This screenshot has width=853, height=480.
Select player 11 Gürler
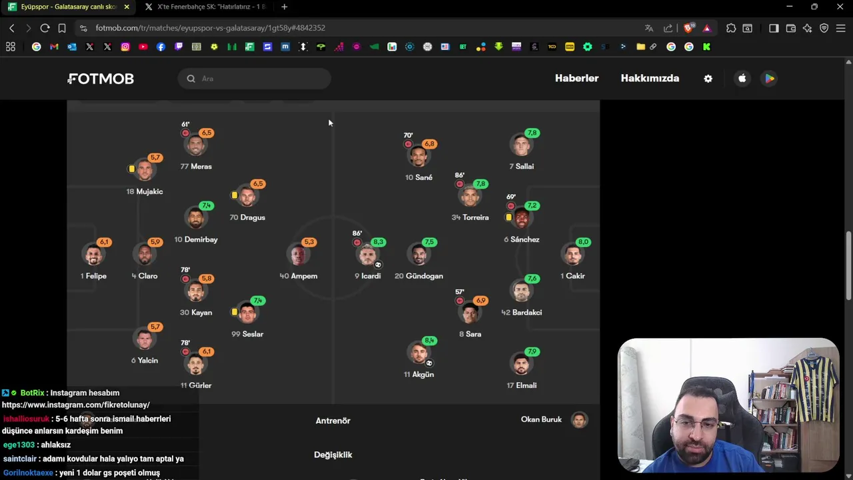196,365
